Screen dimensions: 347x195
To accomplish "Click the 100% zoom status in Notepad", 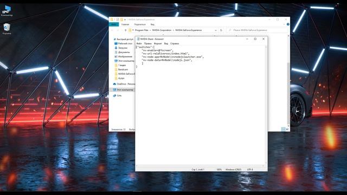I will [219, 170].
